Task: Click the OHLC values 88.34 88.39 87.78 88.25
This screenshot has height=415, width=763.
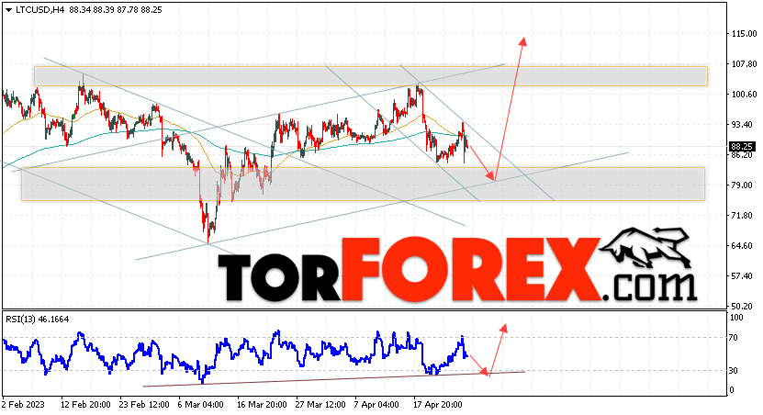Action: click(x=116, y=10)
